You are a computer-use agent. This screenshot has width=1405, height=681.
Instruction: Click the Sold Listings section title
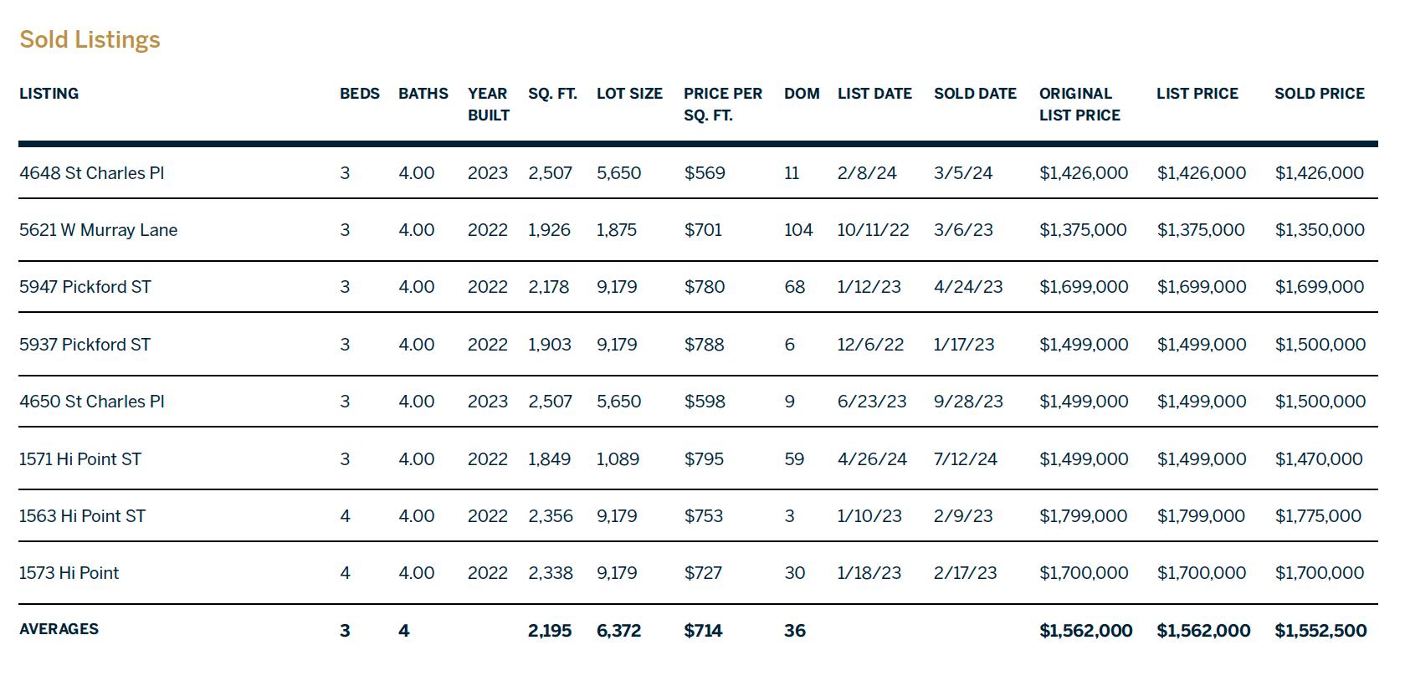point(90,39)
